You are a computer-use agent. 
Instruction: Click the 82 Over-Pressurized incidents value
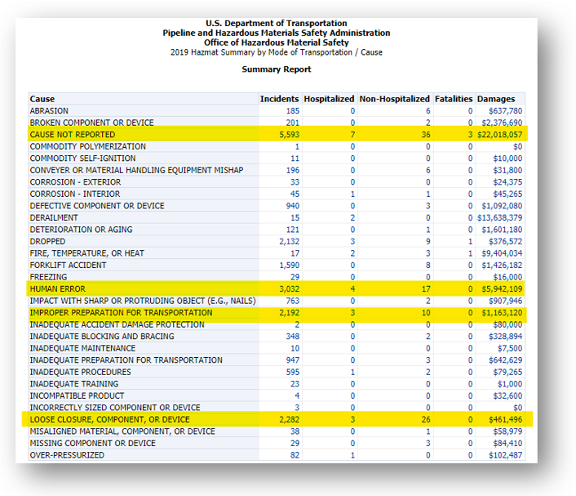click(x=294, y=454)
